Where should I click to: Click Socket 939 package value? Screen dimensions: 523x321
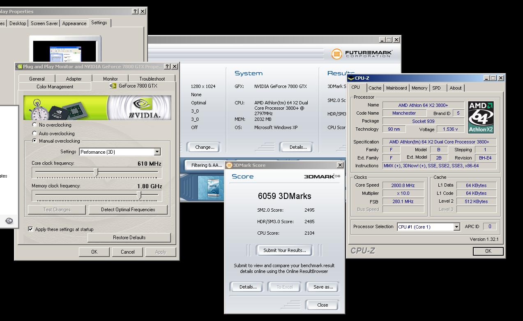(423, 121)
